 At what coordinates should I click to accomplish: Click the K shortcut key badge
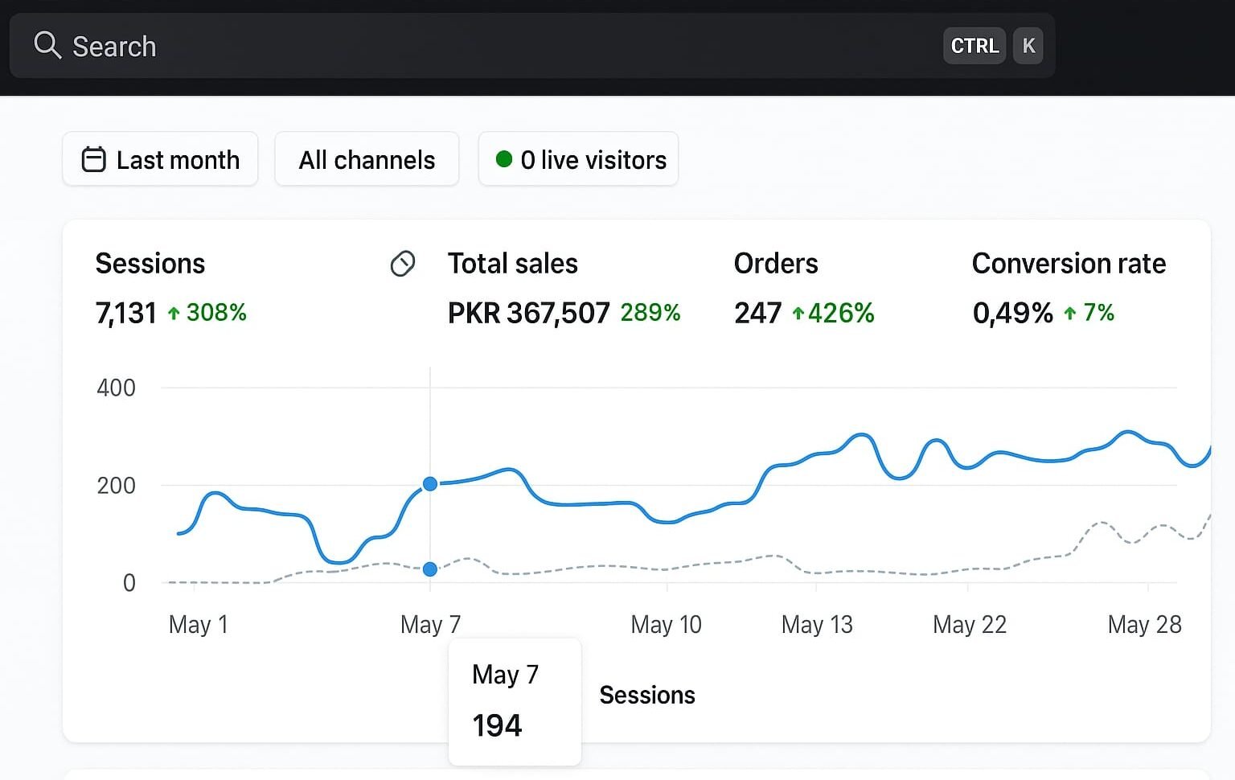pos(1028,46)
